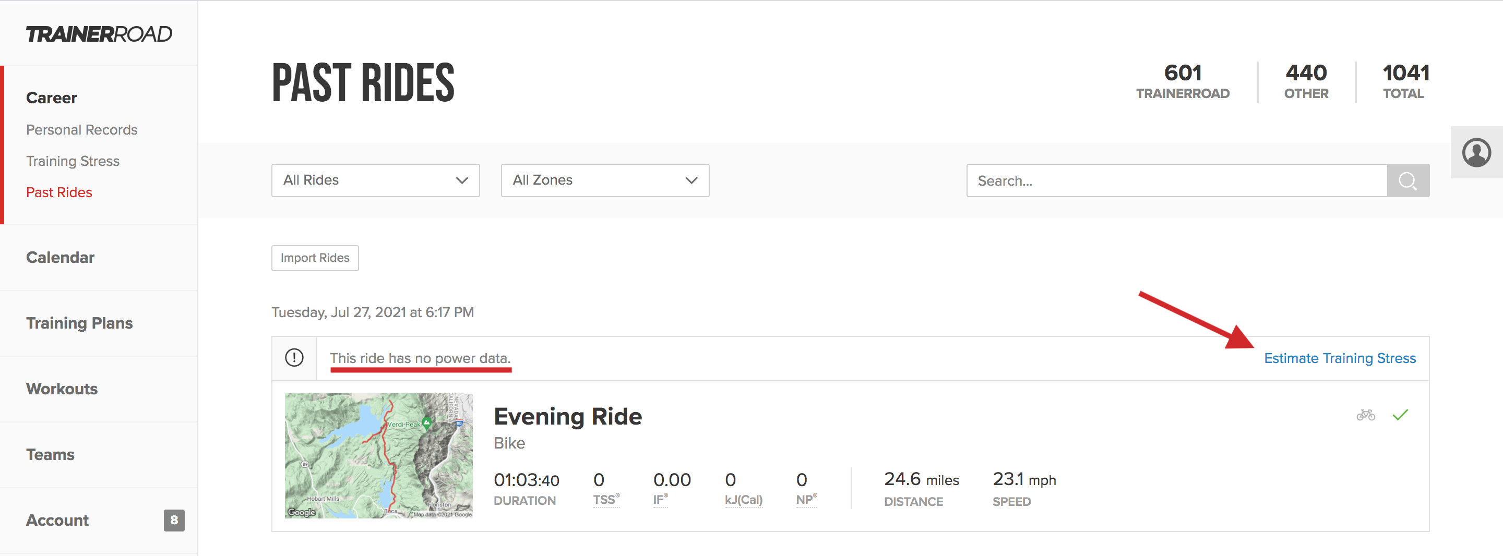Screen dimensions: 1503x556
Task: Click the Bike type label under Evening Ride
Action: point(509,443)
